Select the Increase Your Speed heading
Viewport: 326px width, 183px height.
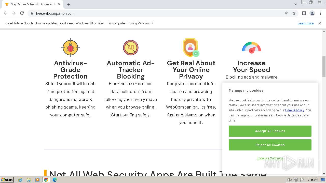[x=251, y=66]
